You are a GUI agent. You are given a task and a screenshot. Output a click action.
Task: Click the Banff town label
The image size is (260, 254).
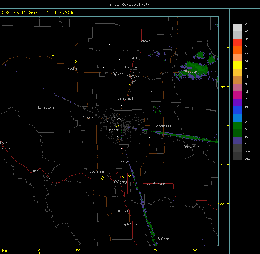(x=37, y=171)
